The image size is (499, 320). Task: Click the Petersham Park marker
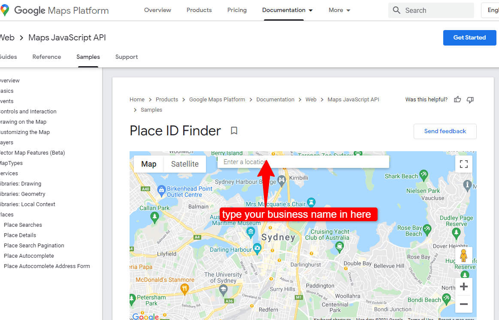(132, 300)
